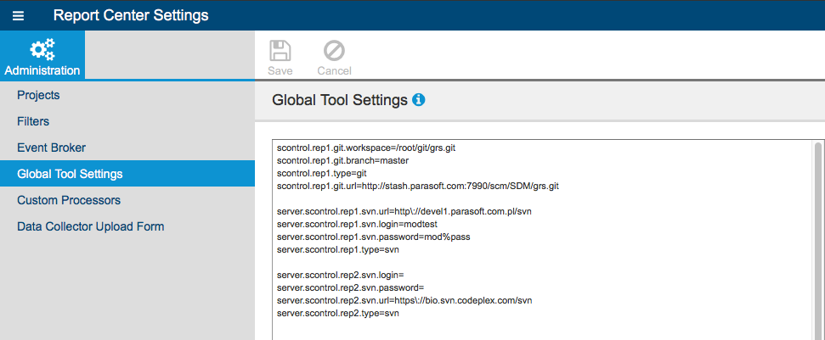Place cursor on svn.password=mod%pass line
Screen dimensions: 825x340
[373, 237]
